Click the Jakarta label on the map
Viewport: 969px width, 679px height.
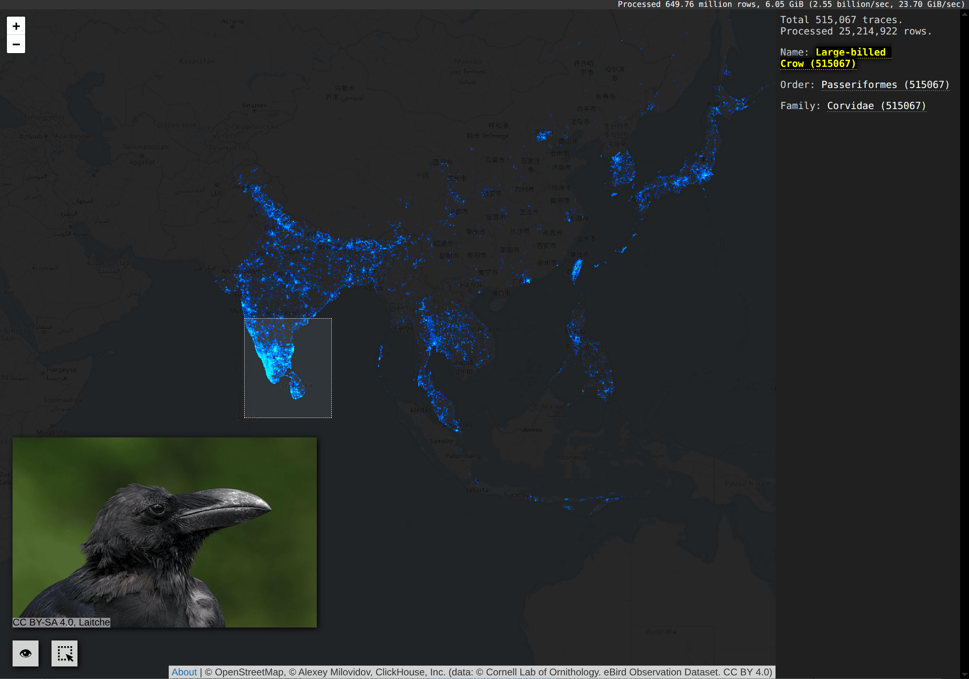pyautogui.click(x=477, y=490)
